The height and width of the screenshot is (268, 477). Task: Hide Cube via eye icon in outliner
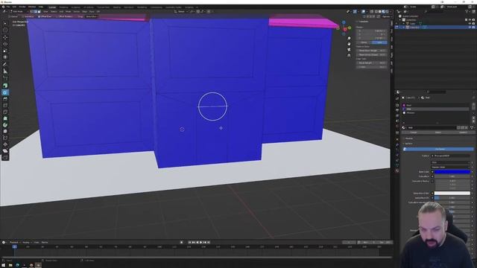tap(470, 23)
